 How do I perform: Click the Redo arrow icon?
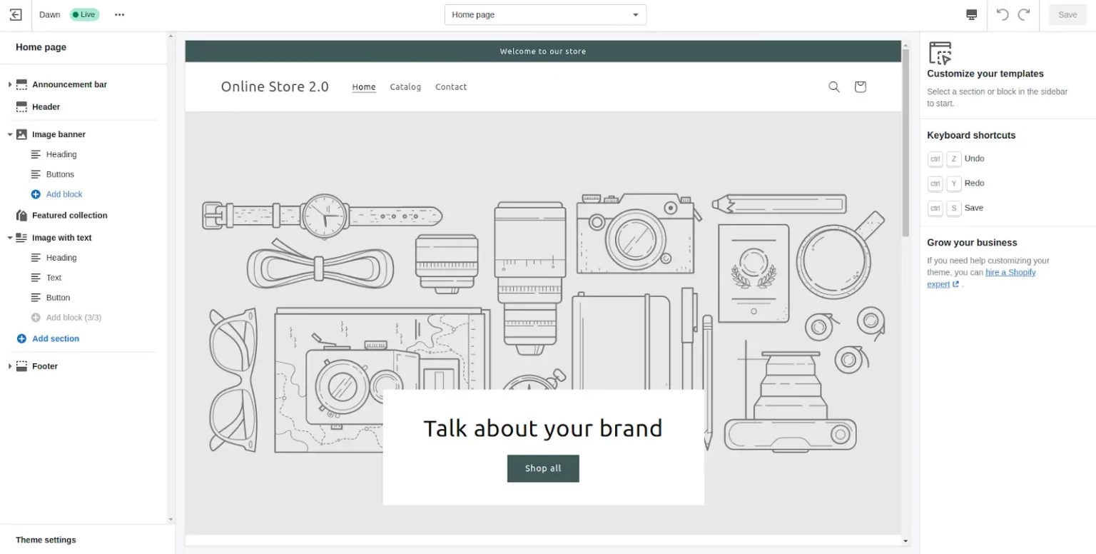[x=1025, y=14]
